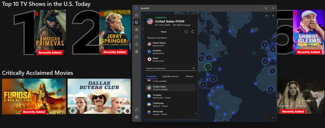325x128 pixels.
Task: Connect to recent United States Fastest server
Action: [x=170, y=44]
